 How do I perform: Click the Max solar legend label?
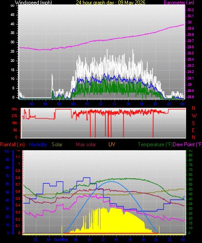click(x=86, y=144)
